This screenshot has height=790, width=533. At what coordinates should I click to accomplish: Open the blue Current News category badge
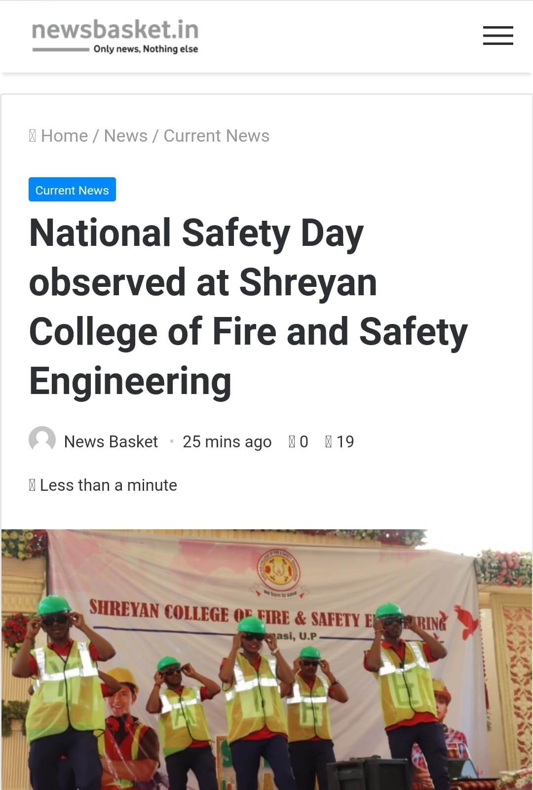pyautogui.click(x=72, y=190)
